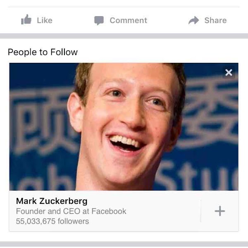The height and width of the screenshot is (248, 248).
Task: Dismiss the suggestion with the X icon
Action: tap(229, 73)
